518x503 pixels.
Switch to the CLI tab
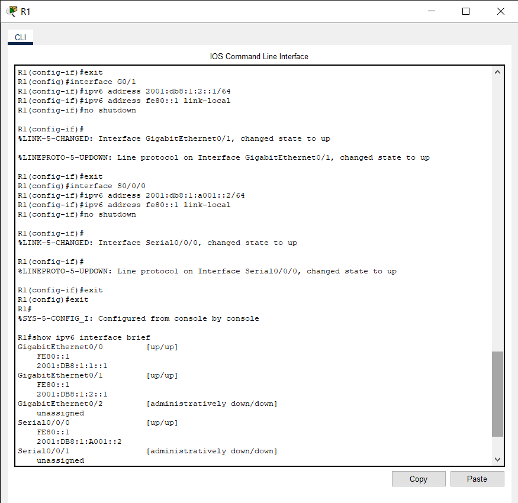20,37
